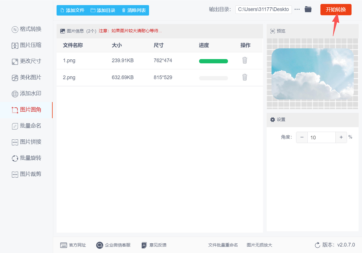
Task: Switch to the 图片圆角 rounded corner tab
Action: tap(27, 110)
